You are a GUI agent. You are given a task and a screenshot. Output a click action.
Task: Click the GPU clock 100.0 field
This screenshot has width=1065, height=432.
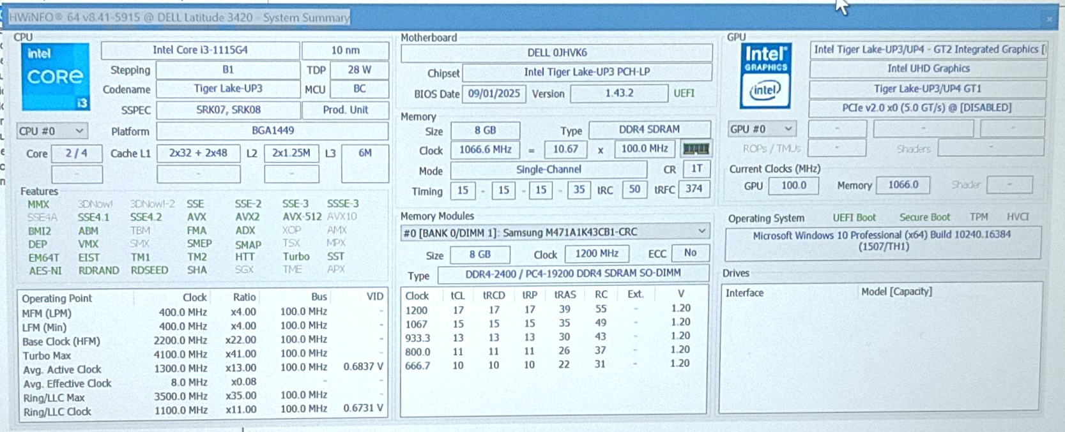793,186
